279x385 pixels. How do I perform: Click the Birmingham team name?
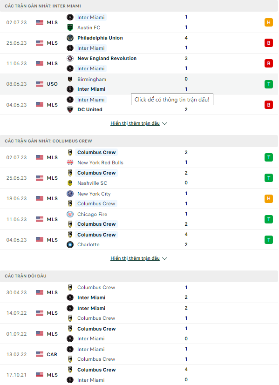pos(92,79)
